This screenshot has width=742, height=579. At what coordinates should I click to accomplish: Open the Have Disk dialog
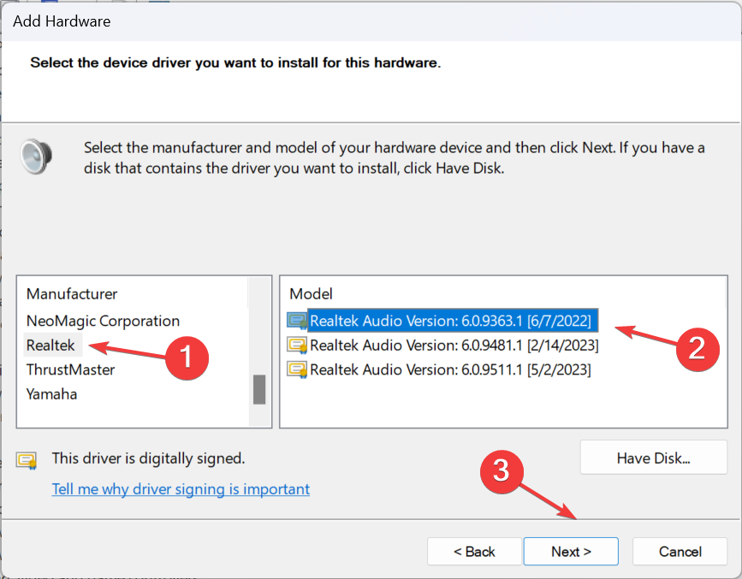point(654,458)
